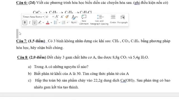
Task: Apply bullet list formatting
Action: pyautogui.click(x=55, y=22)
